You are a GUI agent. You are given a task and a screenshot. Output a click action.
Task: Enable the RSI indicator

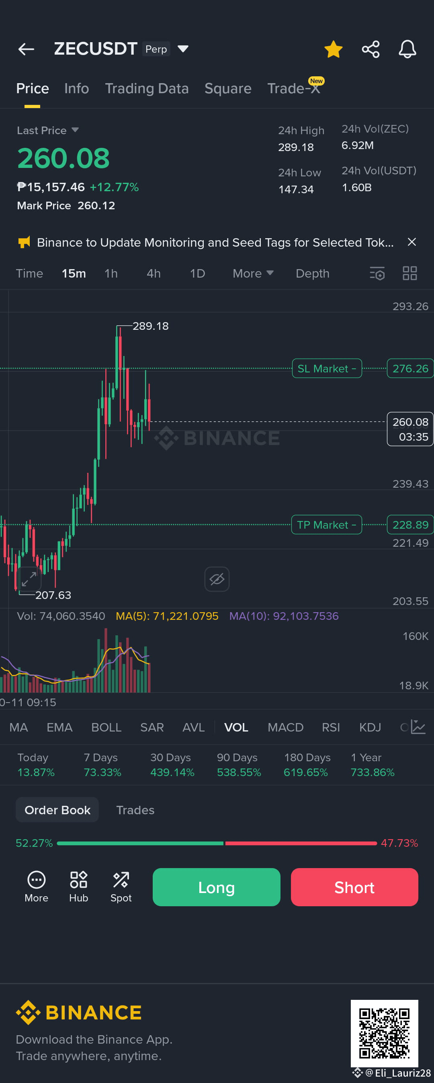click(331, 727)
